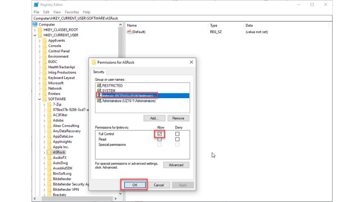The height and width of the screenshot is (202, 364).
Task: Check Deny for Read permission
Action: tap(178, 139)
